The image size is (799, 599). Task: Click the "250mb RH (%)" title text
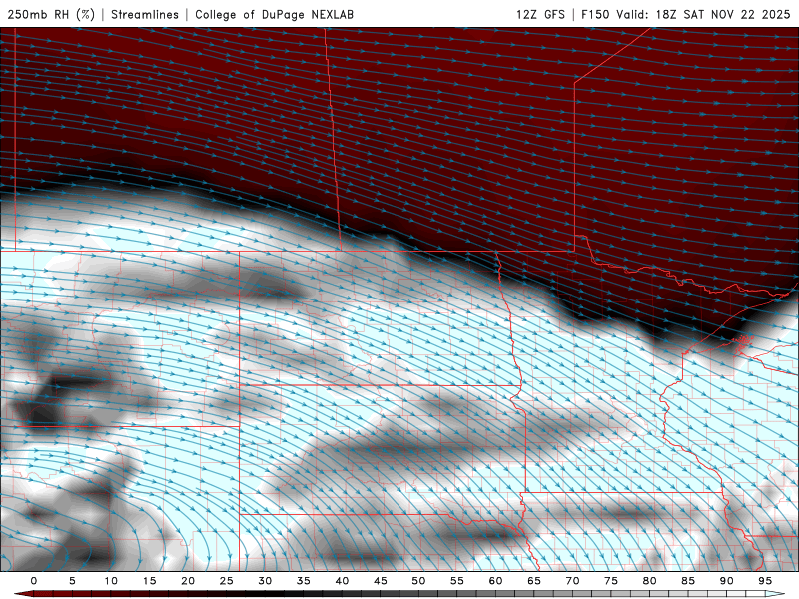click(x=51, y=14)
